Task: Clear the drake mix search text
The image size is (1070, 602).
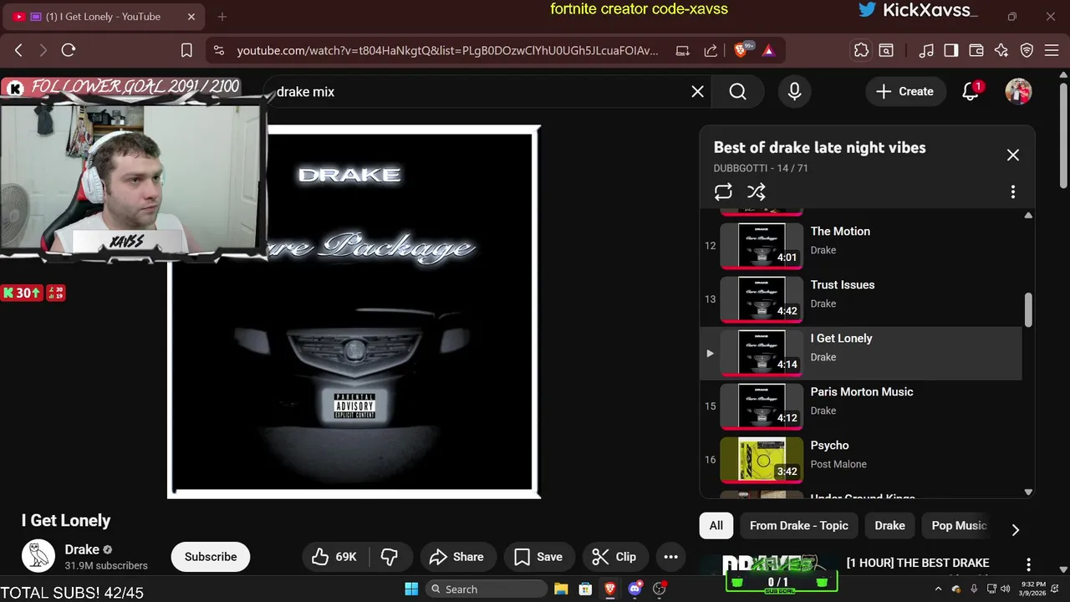Action: click(x=697, y=92)
